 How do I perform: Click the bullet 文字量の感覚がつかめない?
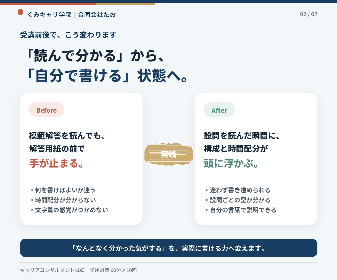(69, 210)
